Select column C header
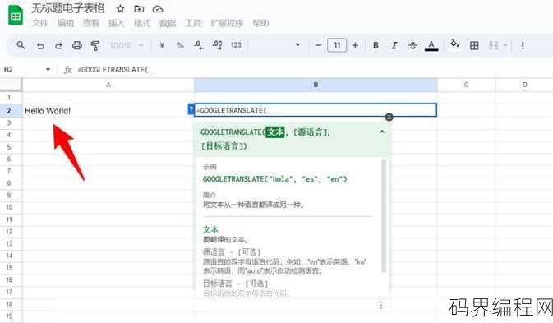This screenshot has width=553, height=323. point(466,85)
